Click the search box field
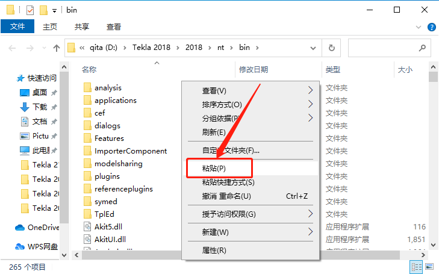 pos(389,48)
